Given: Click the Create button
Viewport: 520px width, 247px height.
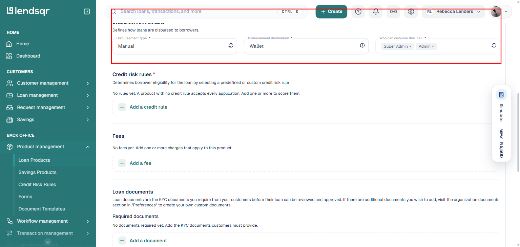Looking at the screenshot, I should point(331,12).
